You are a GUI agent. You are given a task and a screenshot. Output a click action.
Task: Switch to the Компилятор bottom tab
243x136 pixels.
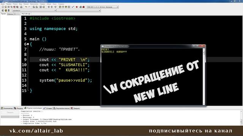[x=7, y=108]
